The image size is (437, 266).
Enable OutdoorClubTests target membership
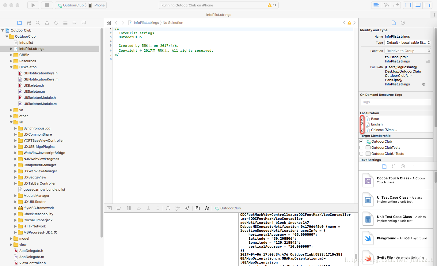pyautogui.click(x=361, y=148)
